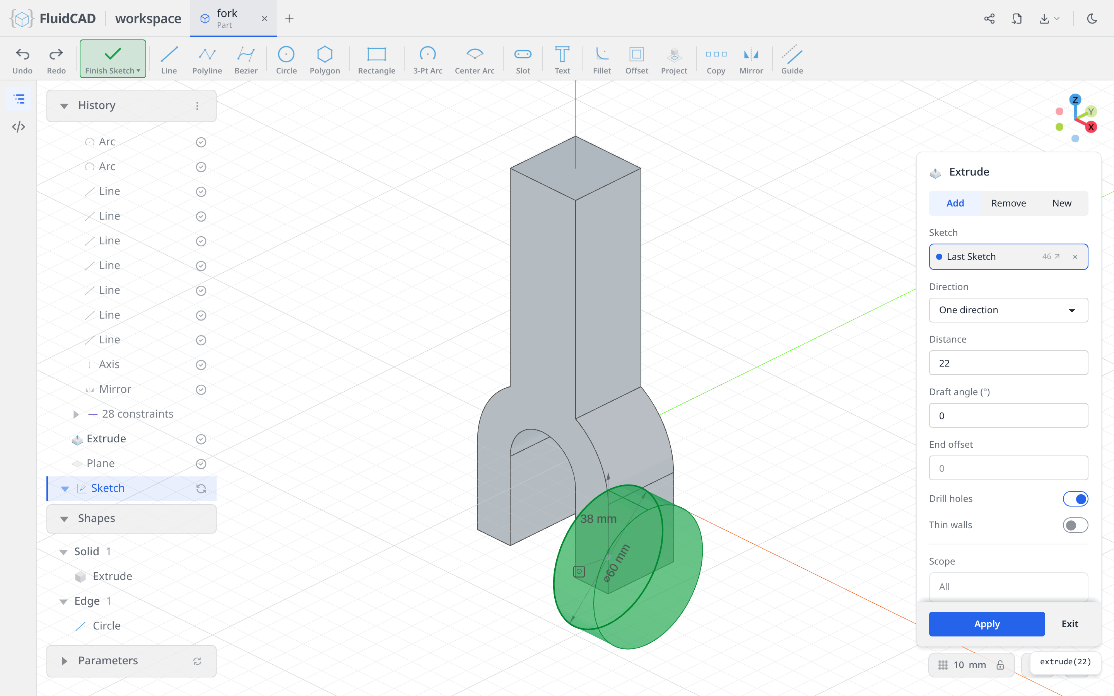The width and height of the screenshot is (1114, 696).
Task: Open a new tab with plus
Action: (x=289, y=19)
